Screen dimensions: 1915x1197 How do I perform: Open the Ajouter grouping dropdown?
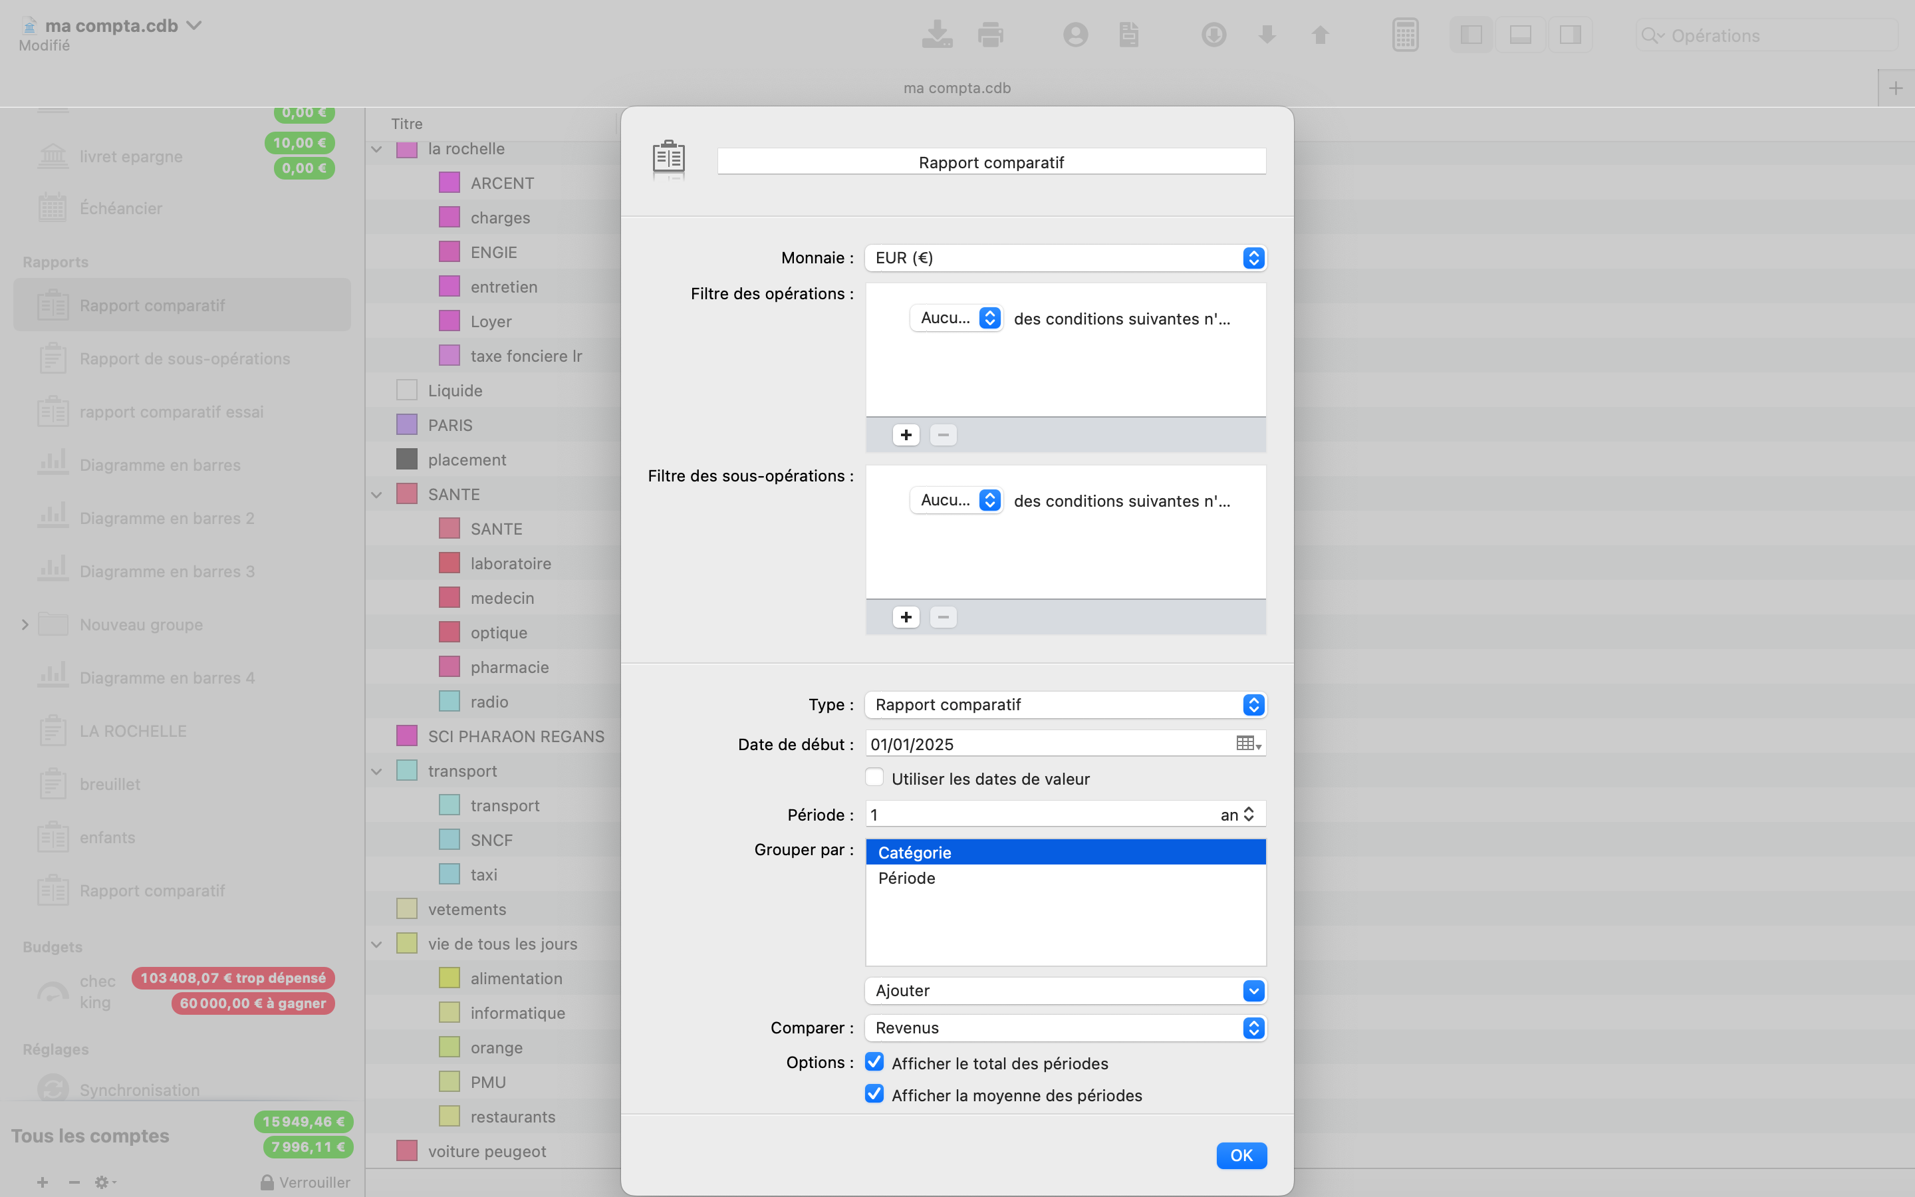coord(1065,990)
